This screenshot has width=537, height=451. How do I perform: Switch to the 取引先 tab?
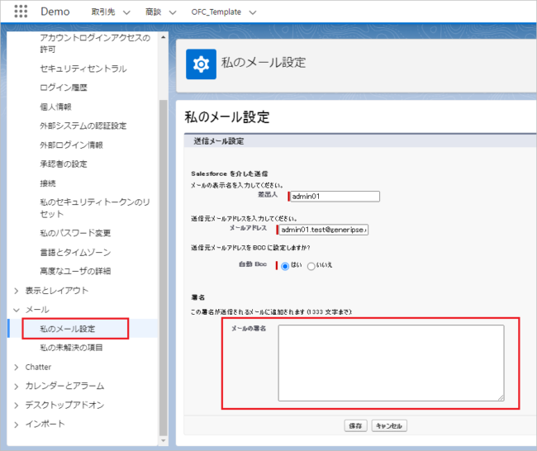pyautogui.click(x=103, y=12)
